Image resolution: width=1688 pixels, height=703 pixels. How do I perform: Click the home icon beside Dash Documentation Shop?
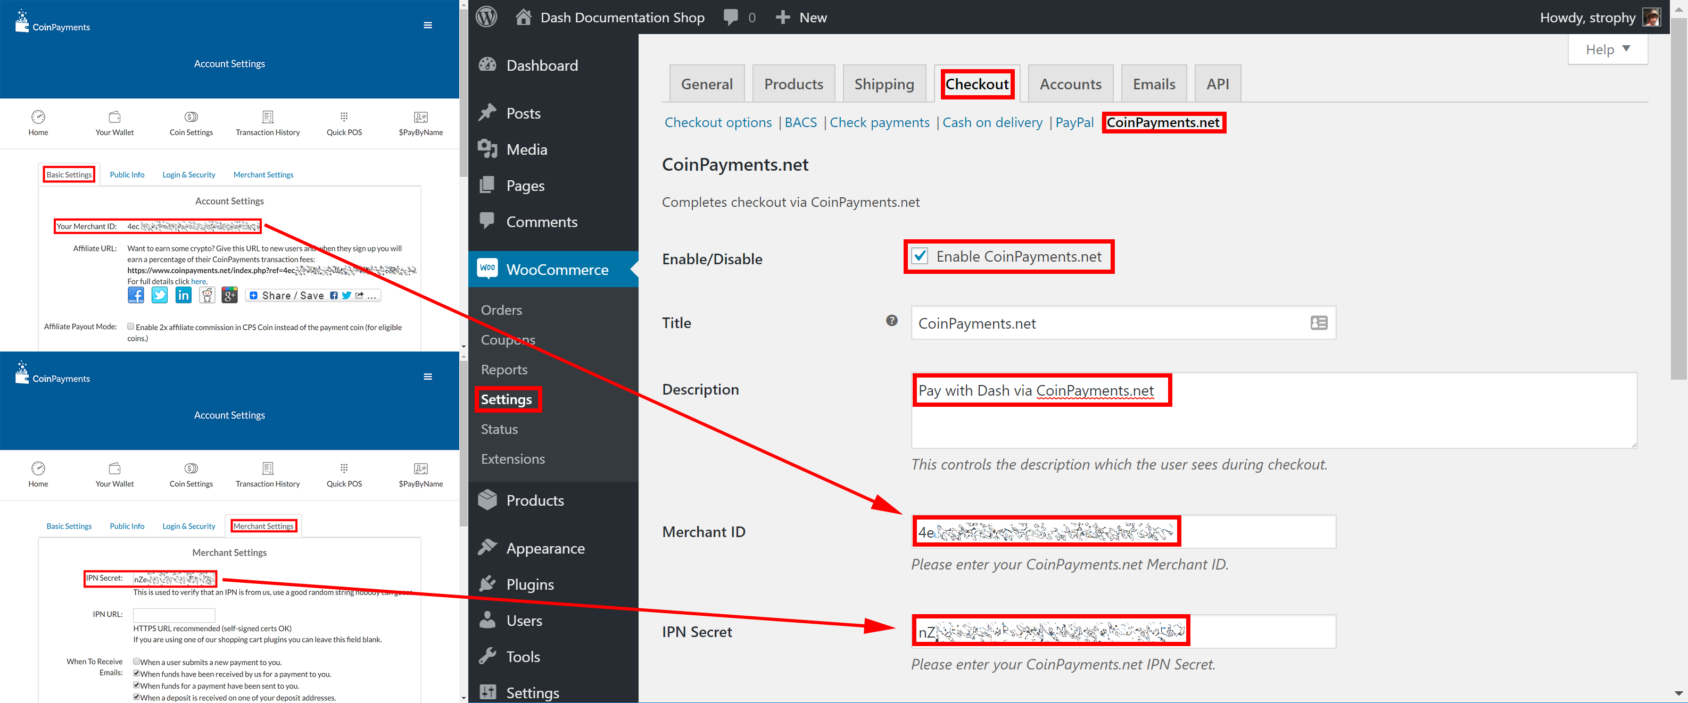[523, 17]
